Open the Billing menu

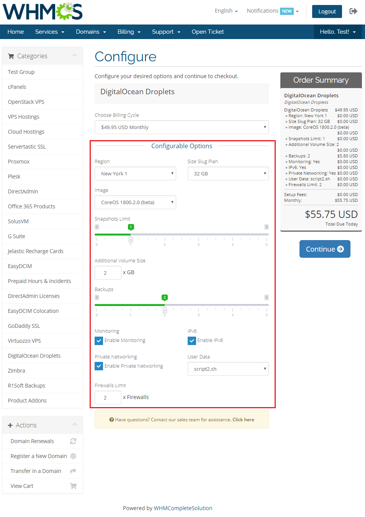coord(129,32)
